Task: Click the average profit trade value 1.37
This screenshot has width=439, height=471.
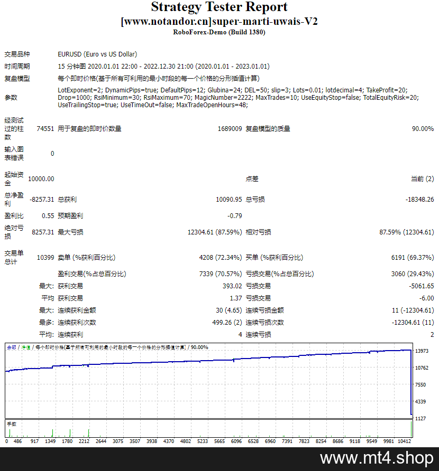Action: click(x=236, y=298)
